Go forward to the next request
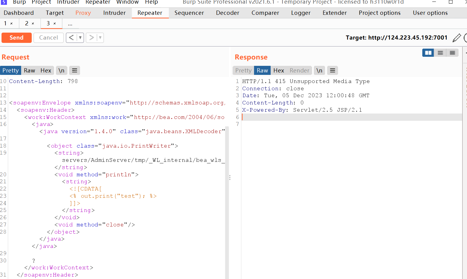This screenshot has height=279, width=467. point(91,37)
